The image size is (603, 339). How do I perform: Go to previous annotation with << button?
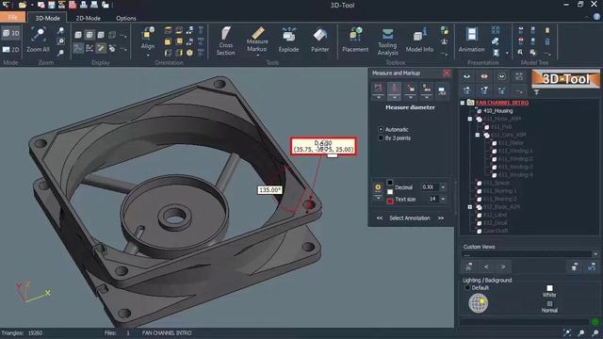pyautogui.click(x=380, y=218)
